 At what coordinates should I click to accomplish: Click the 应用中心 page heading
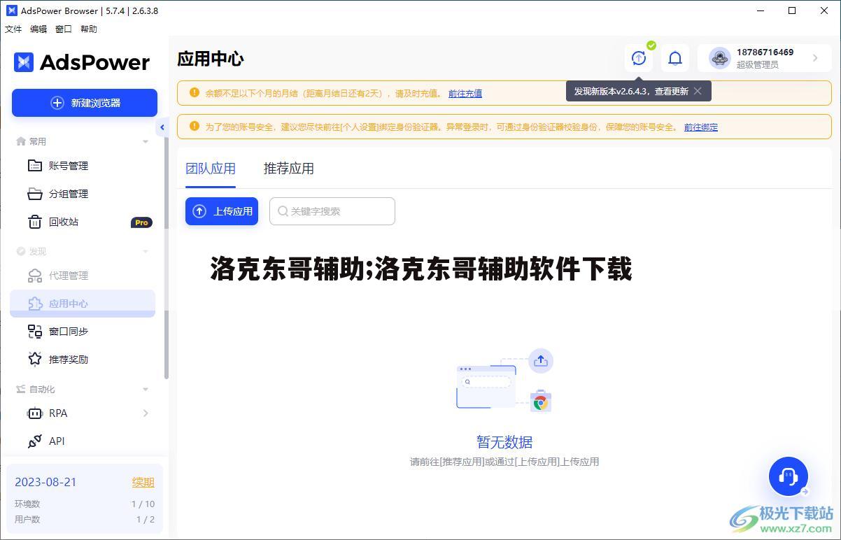pos(211,59)
